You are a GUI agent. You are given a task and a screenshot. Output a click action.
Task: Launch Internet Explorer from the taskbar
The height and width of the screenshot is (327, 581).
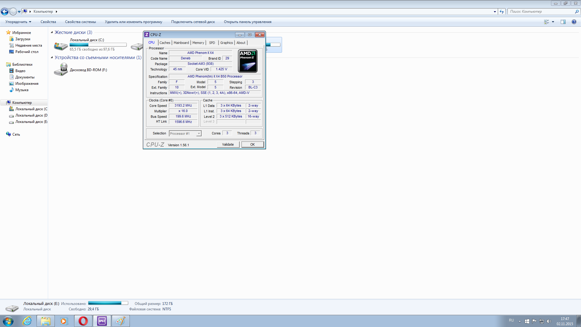[27, 321]
